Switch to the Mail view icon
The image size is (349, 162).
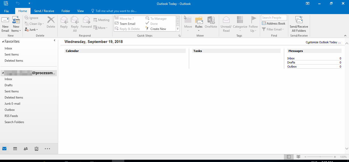pos(4,149)
